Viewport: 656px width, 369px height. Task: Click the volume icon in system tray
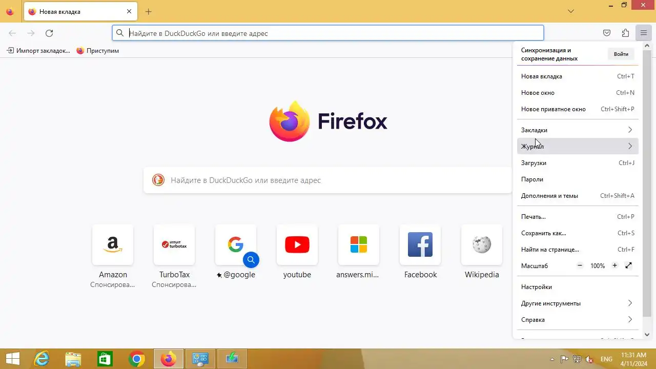tap(590, 359)
